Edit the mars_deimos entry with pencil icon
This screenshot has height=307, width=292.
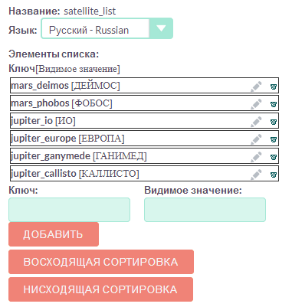point(256,87)
